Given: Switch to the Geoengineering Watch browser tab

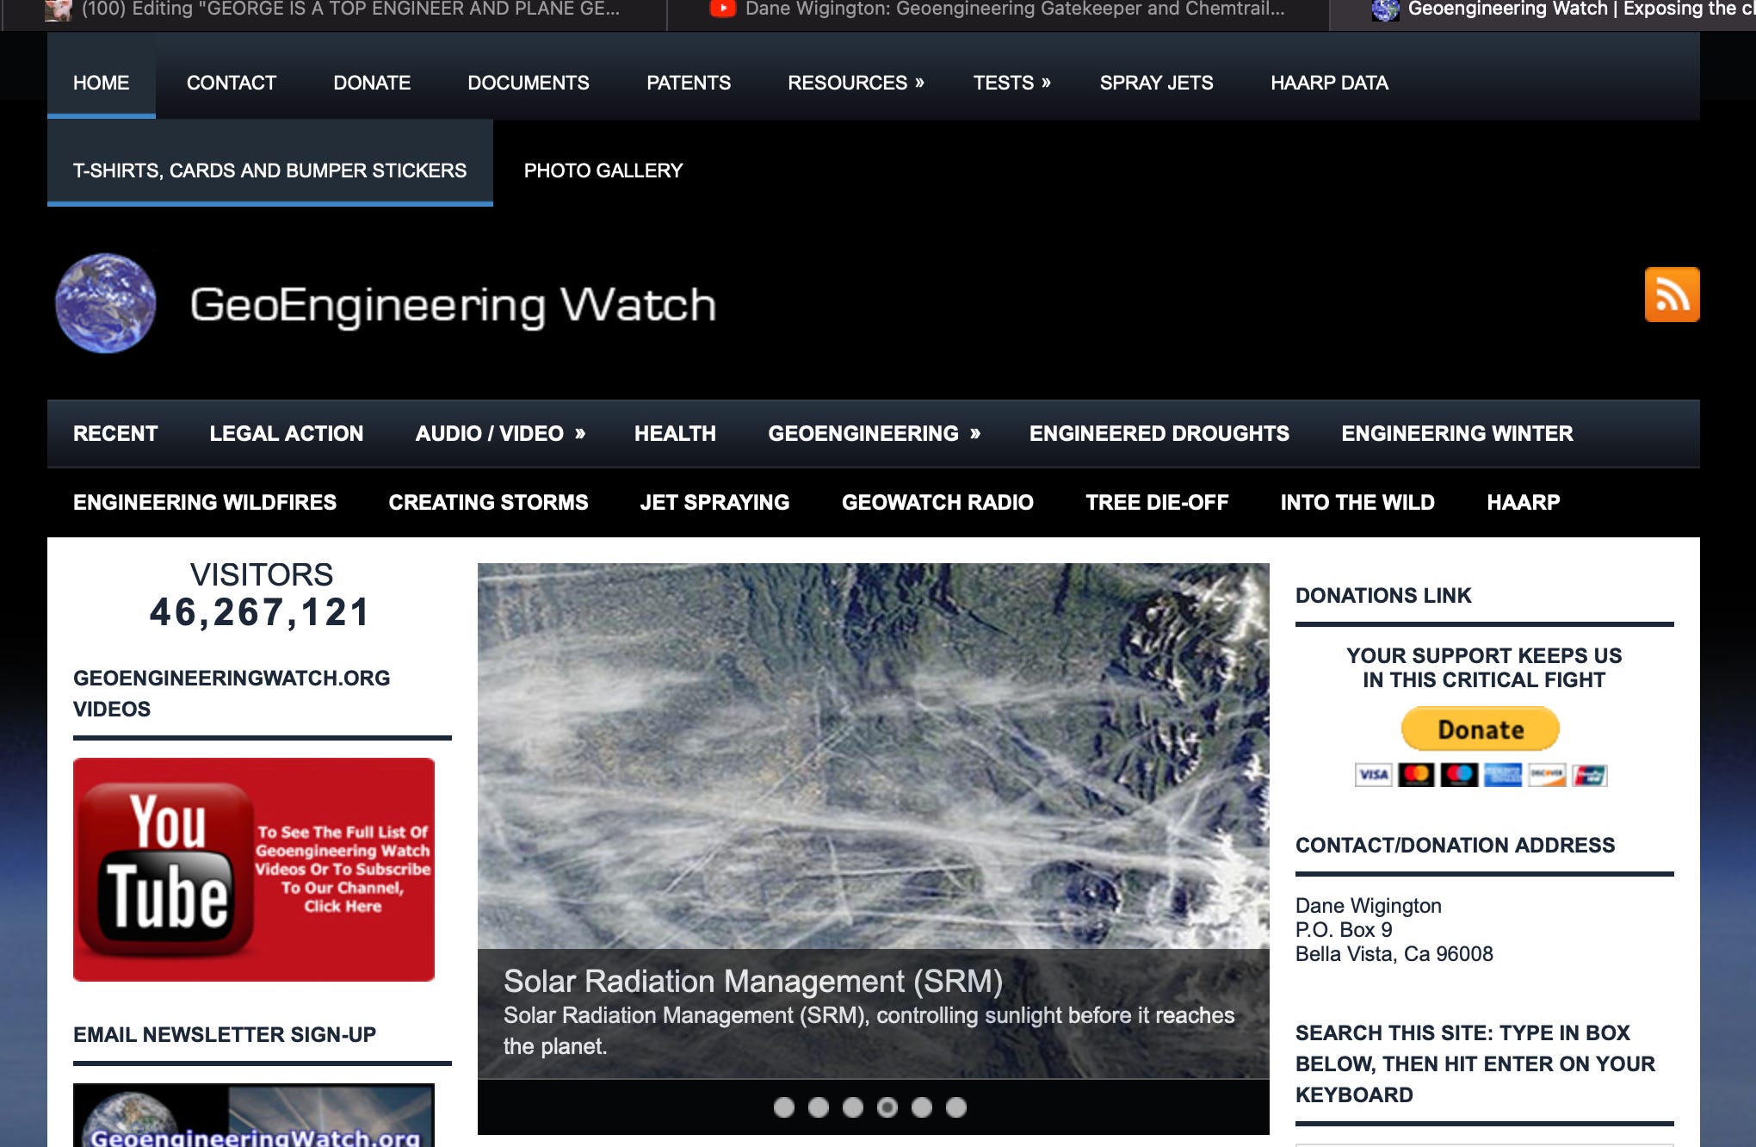Looking at the screenshot, I should point(1543,9).
